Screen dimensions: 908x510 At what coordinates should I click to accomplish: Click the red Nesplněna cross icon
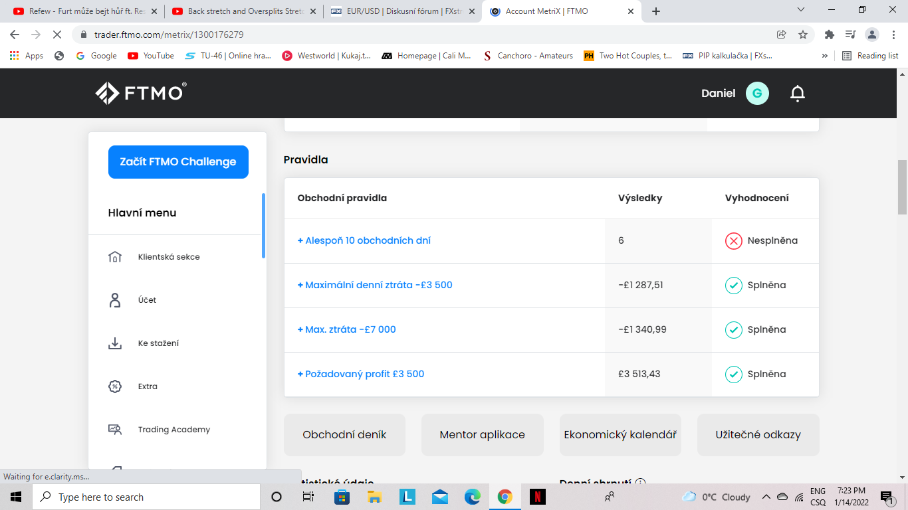[x=734, y=241]
